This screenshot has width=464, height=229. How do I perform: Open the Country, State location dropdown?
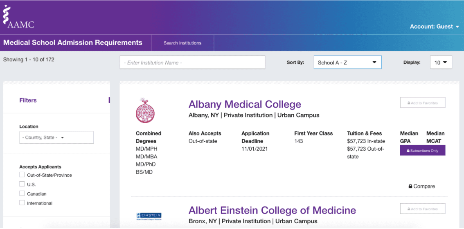56,138
